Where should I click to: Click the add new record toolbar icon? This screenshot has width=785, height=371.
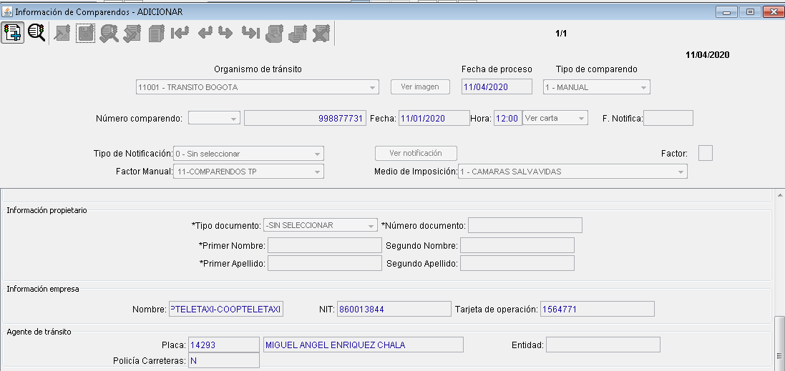(x=12, y=33)
